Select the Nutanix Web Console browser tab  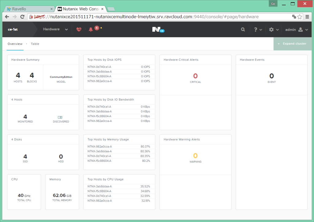point(80,9)
